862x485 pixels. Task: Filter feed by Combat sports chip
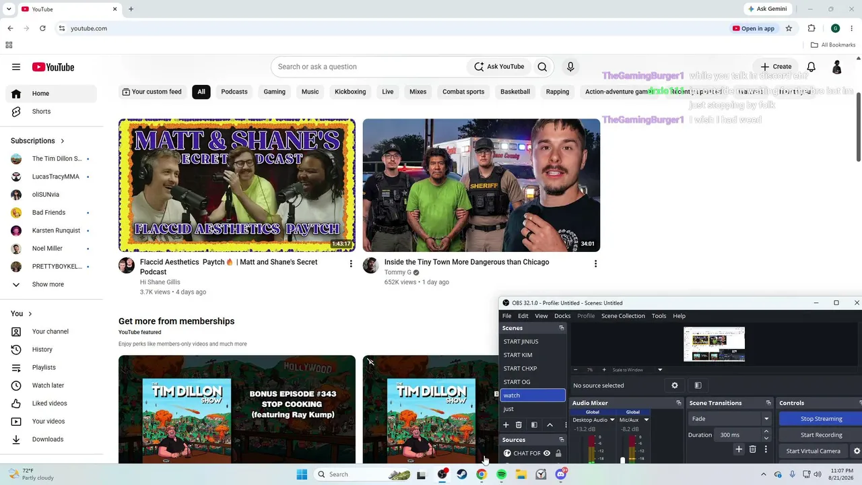point(463,92)
